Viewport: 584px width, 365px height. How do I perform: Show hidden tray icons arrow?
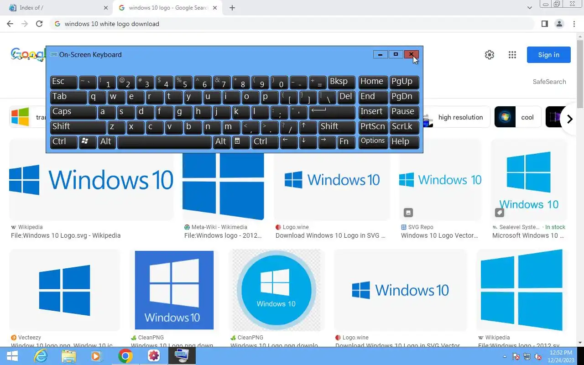(x=505, y=356)
